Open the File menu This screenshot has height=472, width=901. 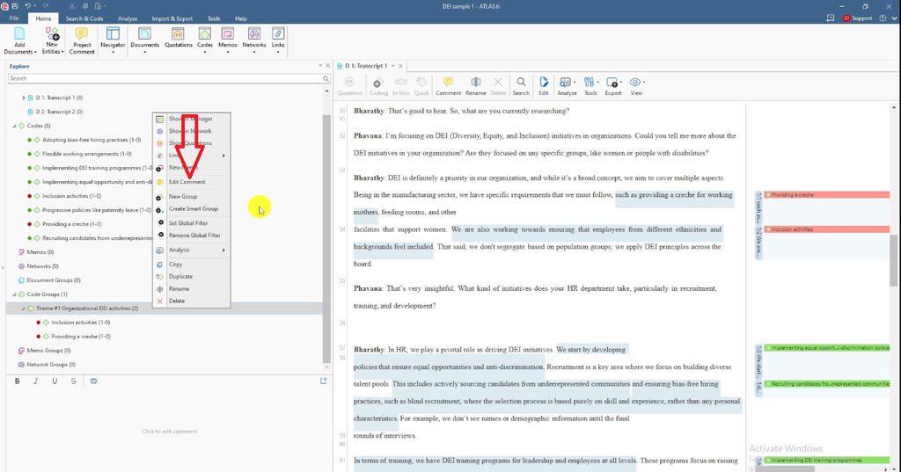point(14,18)
